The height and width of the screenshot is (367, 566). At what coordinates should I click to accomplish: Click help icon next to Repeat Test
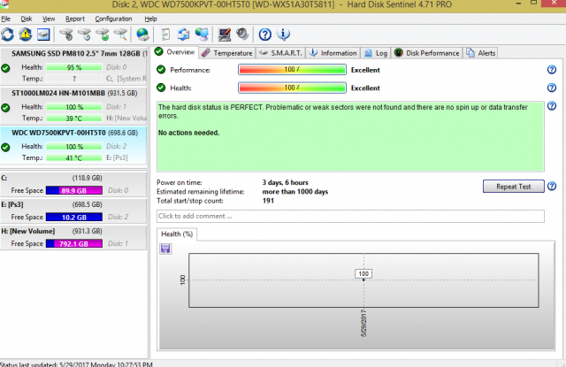552,187
